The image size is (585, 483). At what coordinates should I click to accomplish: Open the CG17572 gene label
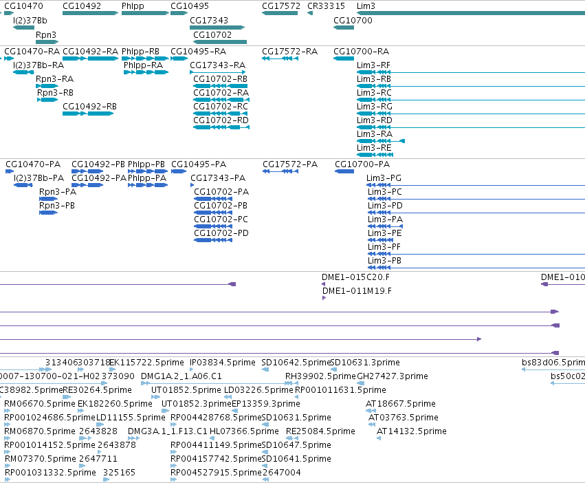click(281, 6)
